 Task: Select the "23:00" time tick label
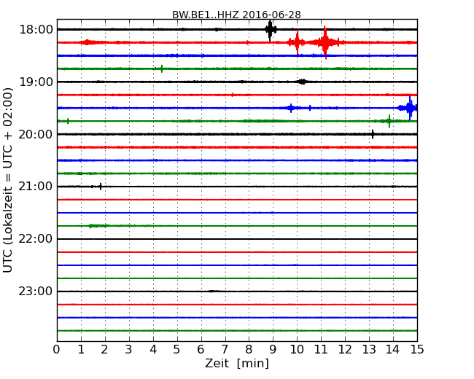tap(36, 292)
